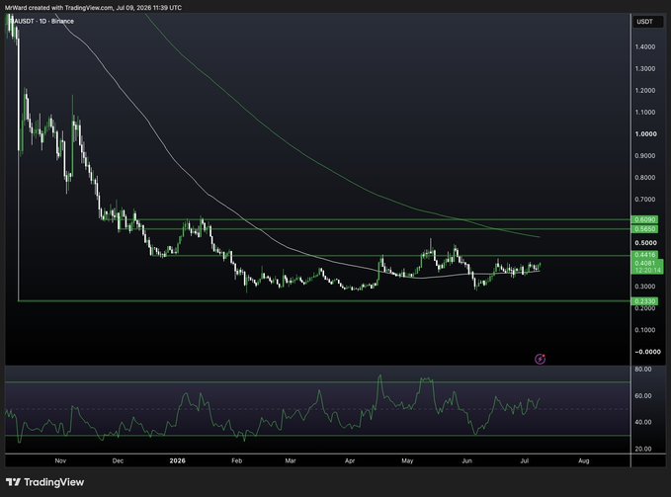Viewport: 671px width, 497px height.
Task: Click the 0.5650 price level label
Action: click(x=645, y=229)
